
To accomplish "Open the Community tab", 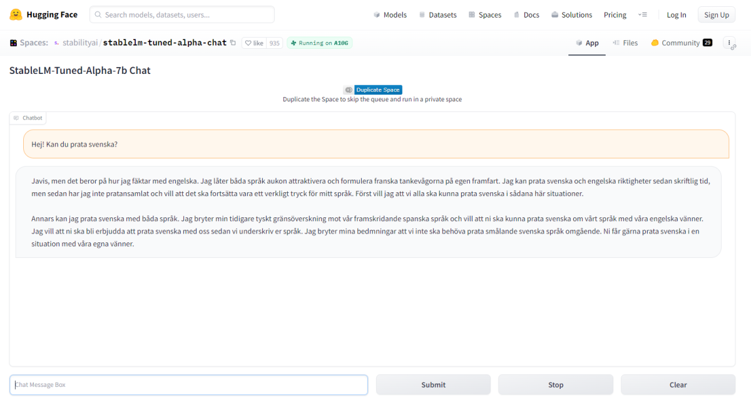I will point(680,43).
